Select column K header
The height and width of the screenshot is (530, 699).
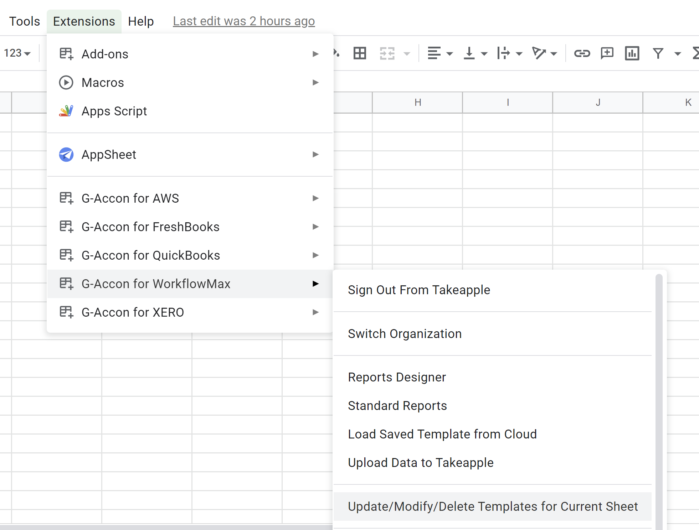tap(672, 103)
